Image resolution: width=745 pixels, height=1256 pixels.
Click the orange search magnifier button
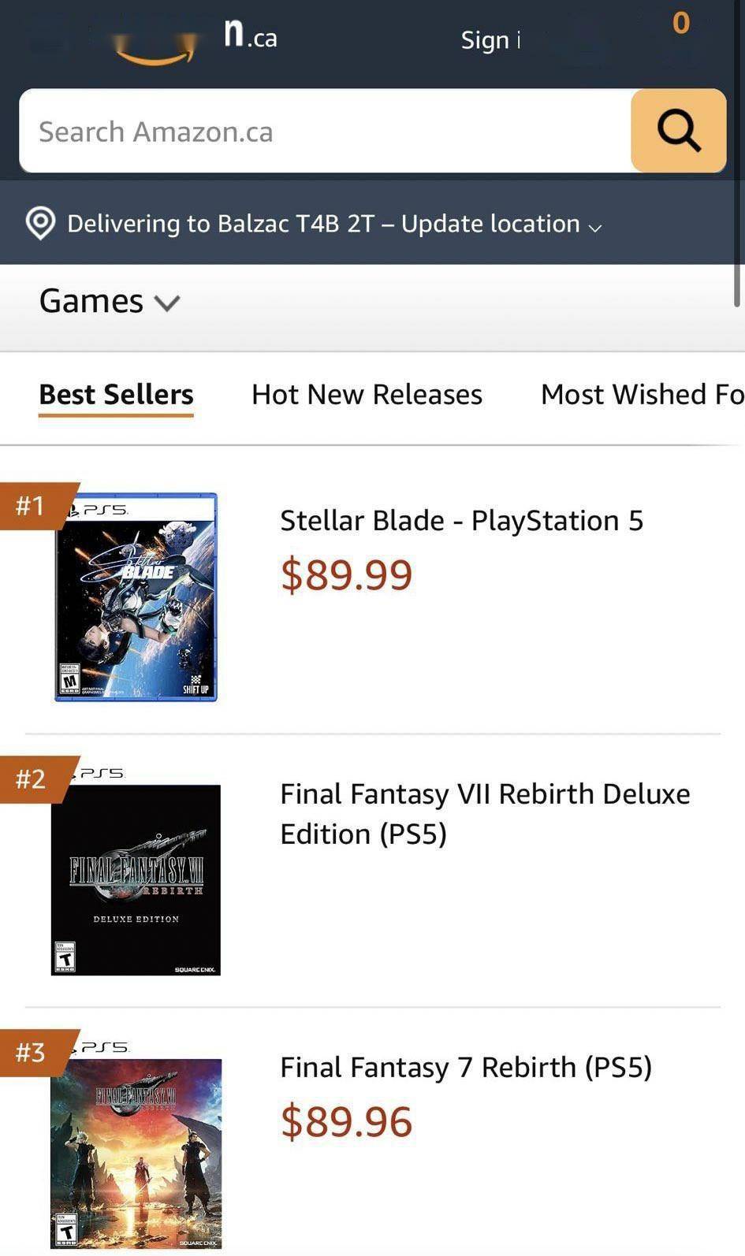tap(678, 131)
